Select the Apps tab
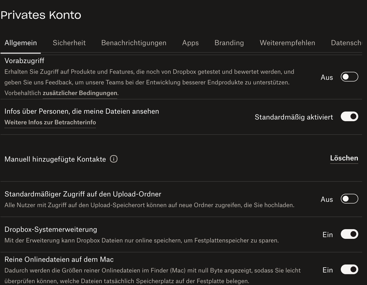This screenshot has width=367, height=285. 190,43
